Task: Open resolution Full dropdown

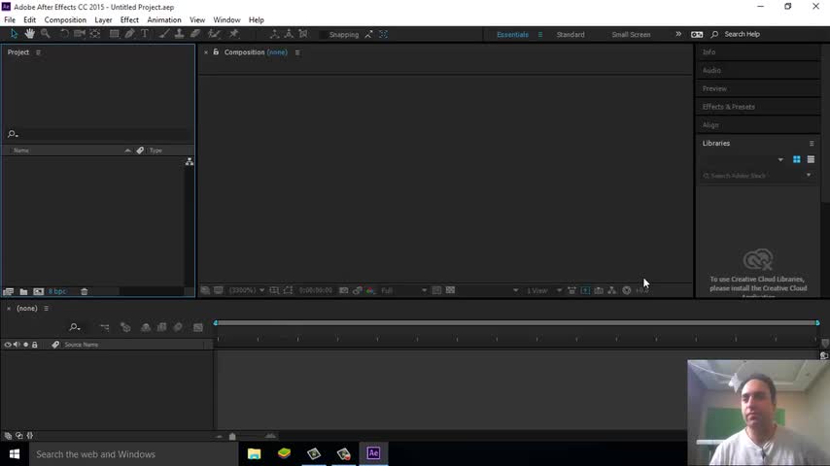Action: tap(403, 290)
